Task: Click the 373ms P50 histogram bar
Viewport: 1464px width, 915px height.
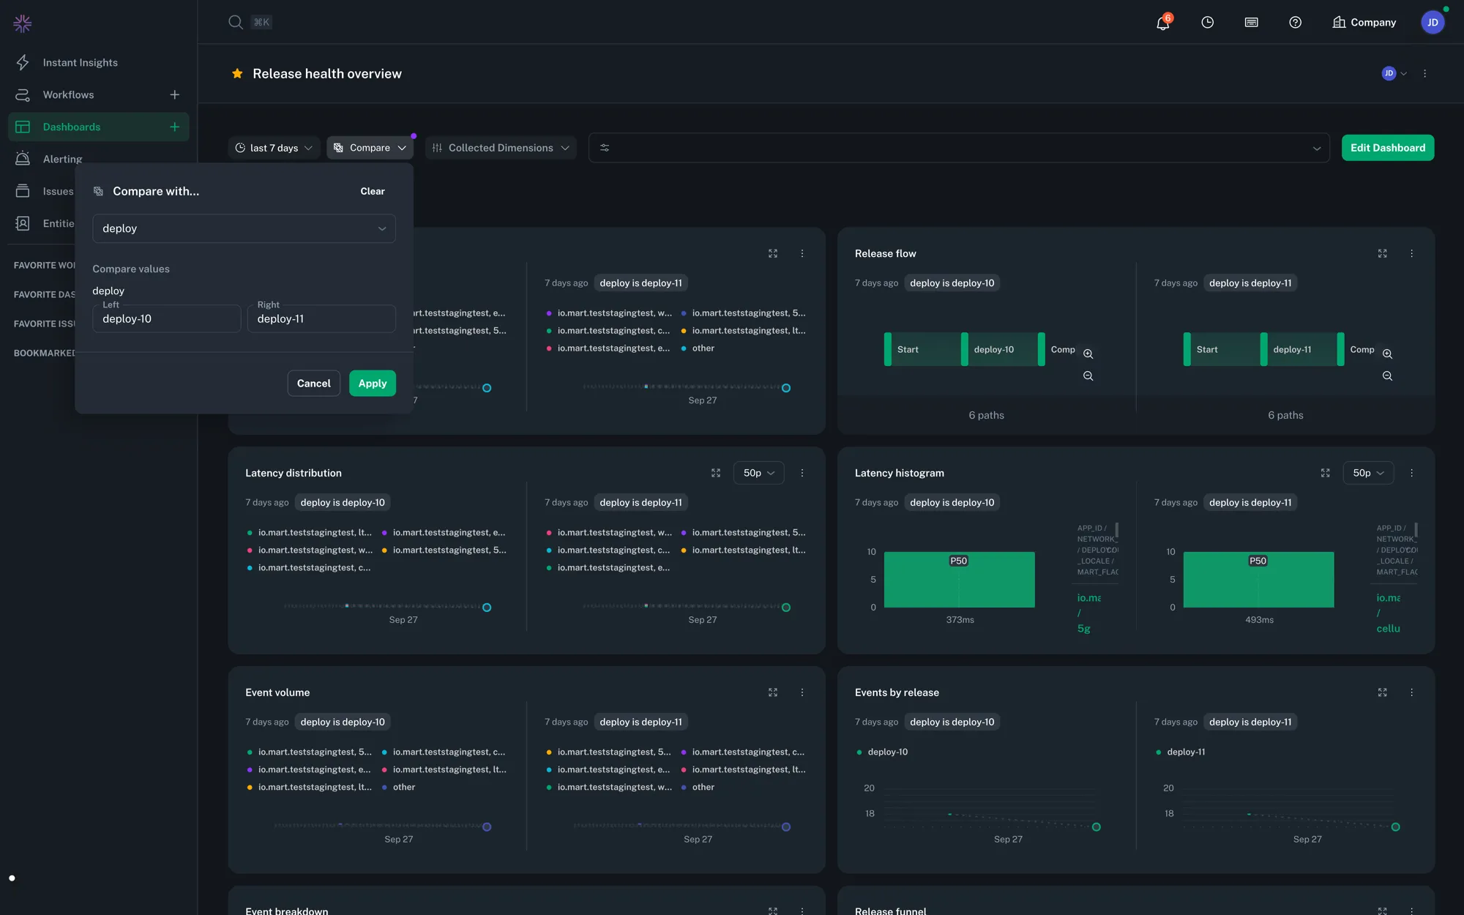Action: click(x=960, y=579)
